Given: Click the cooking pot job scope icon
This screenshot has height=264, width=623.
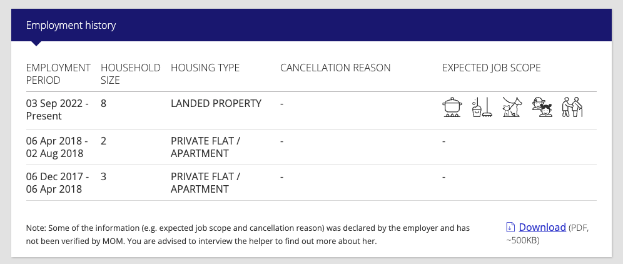Looking at the screenshot, I should (452, 107).
